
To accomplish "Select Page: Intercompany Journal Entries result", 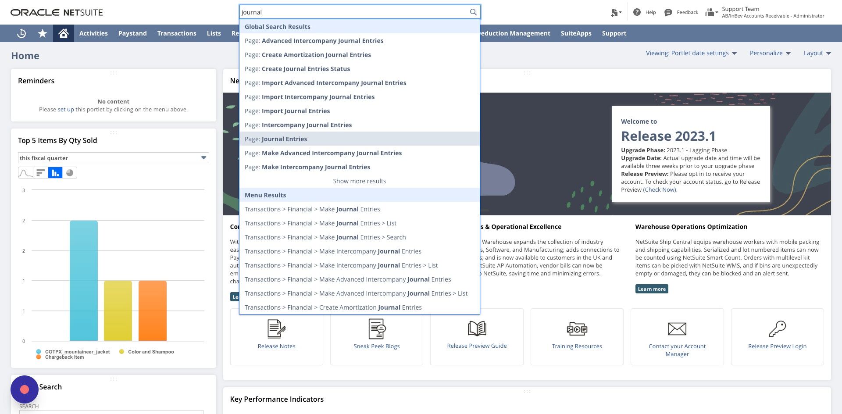I will click(360, 125).
